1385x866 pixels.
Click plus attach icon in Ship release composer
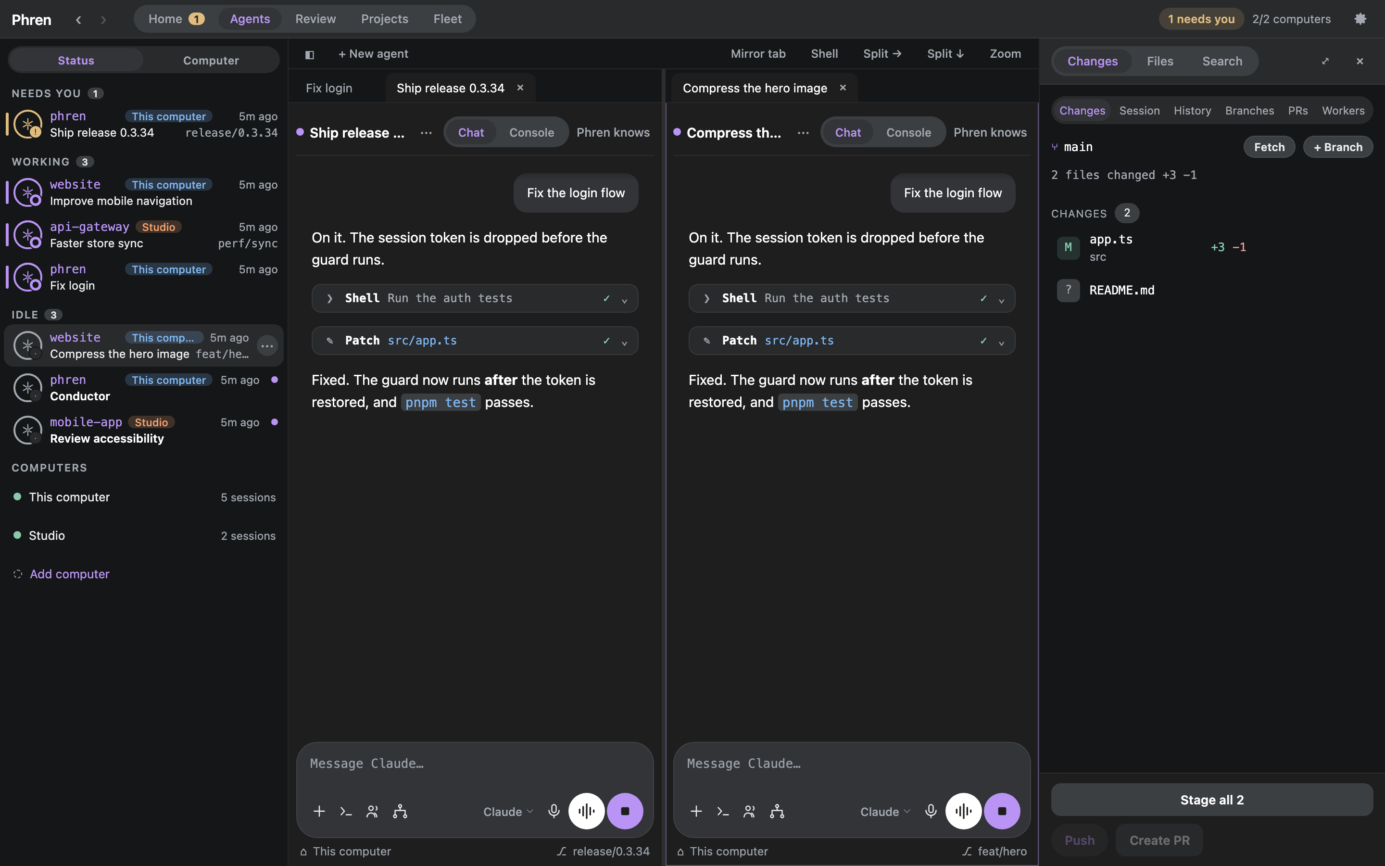pos(319,811)
